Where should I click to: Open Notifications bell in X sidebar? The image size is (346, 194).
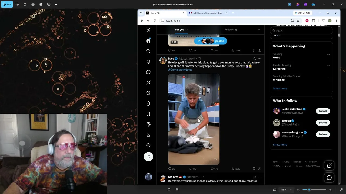(148, 61)
